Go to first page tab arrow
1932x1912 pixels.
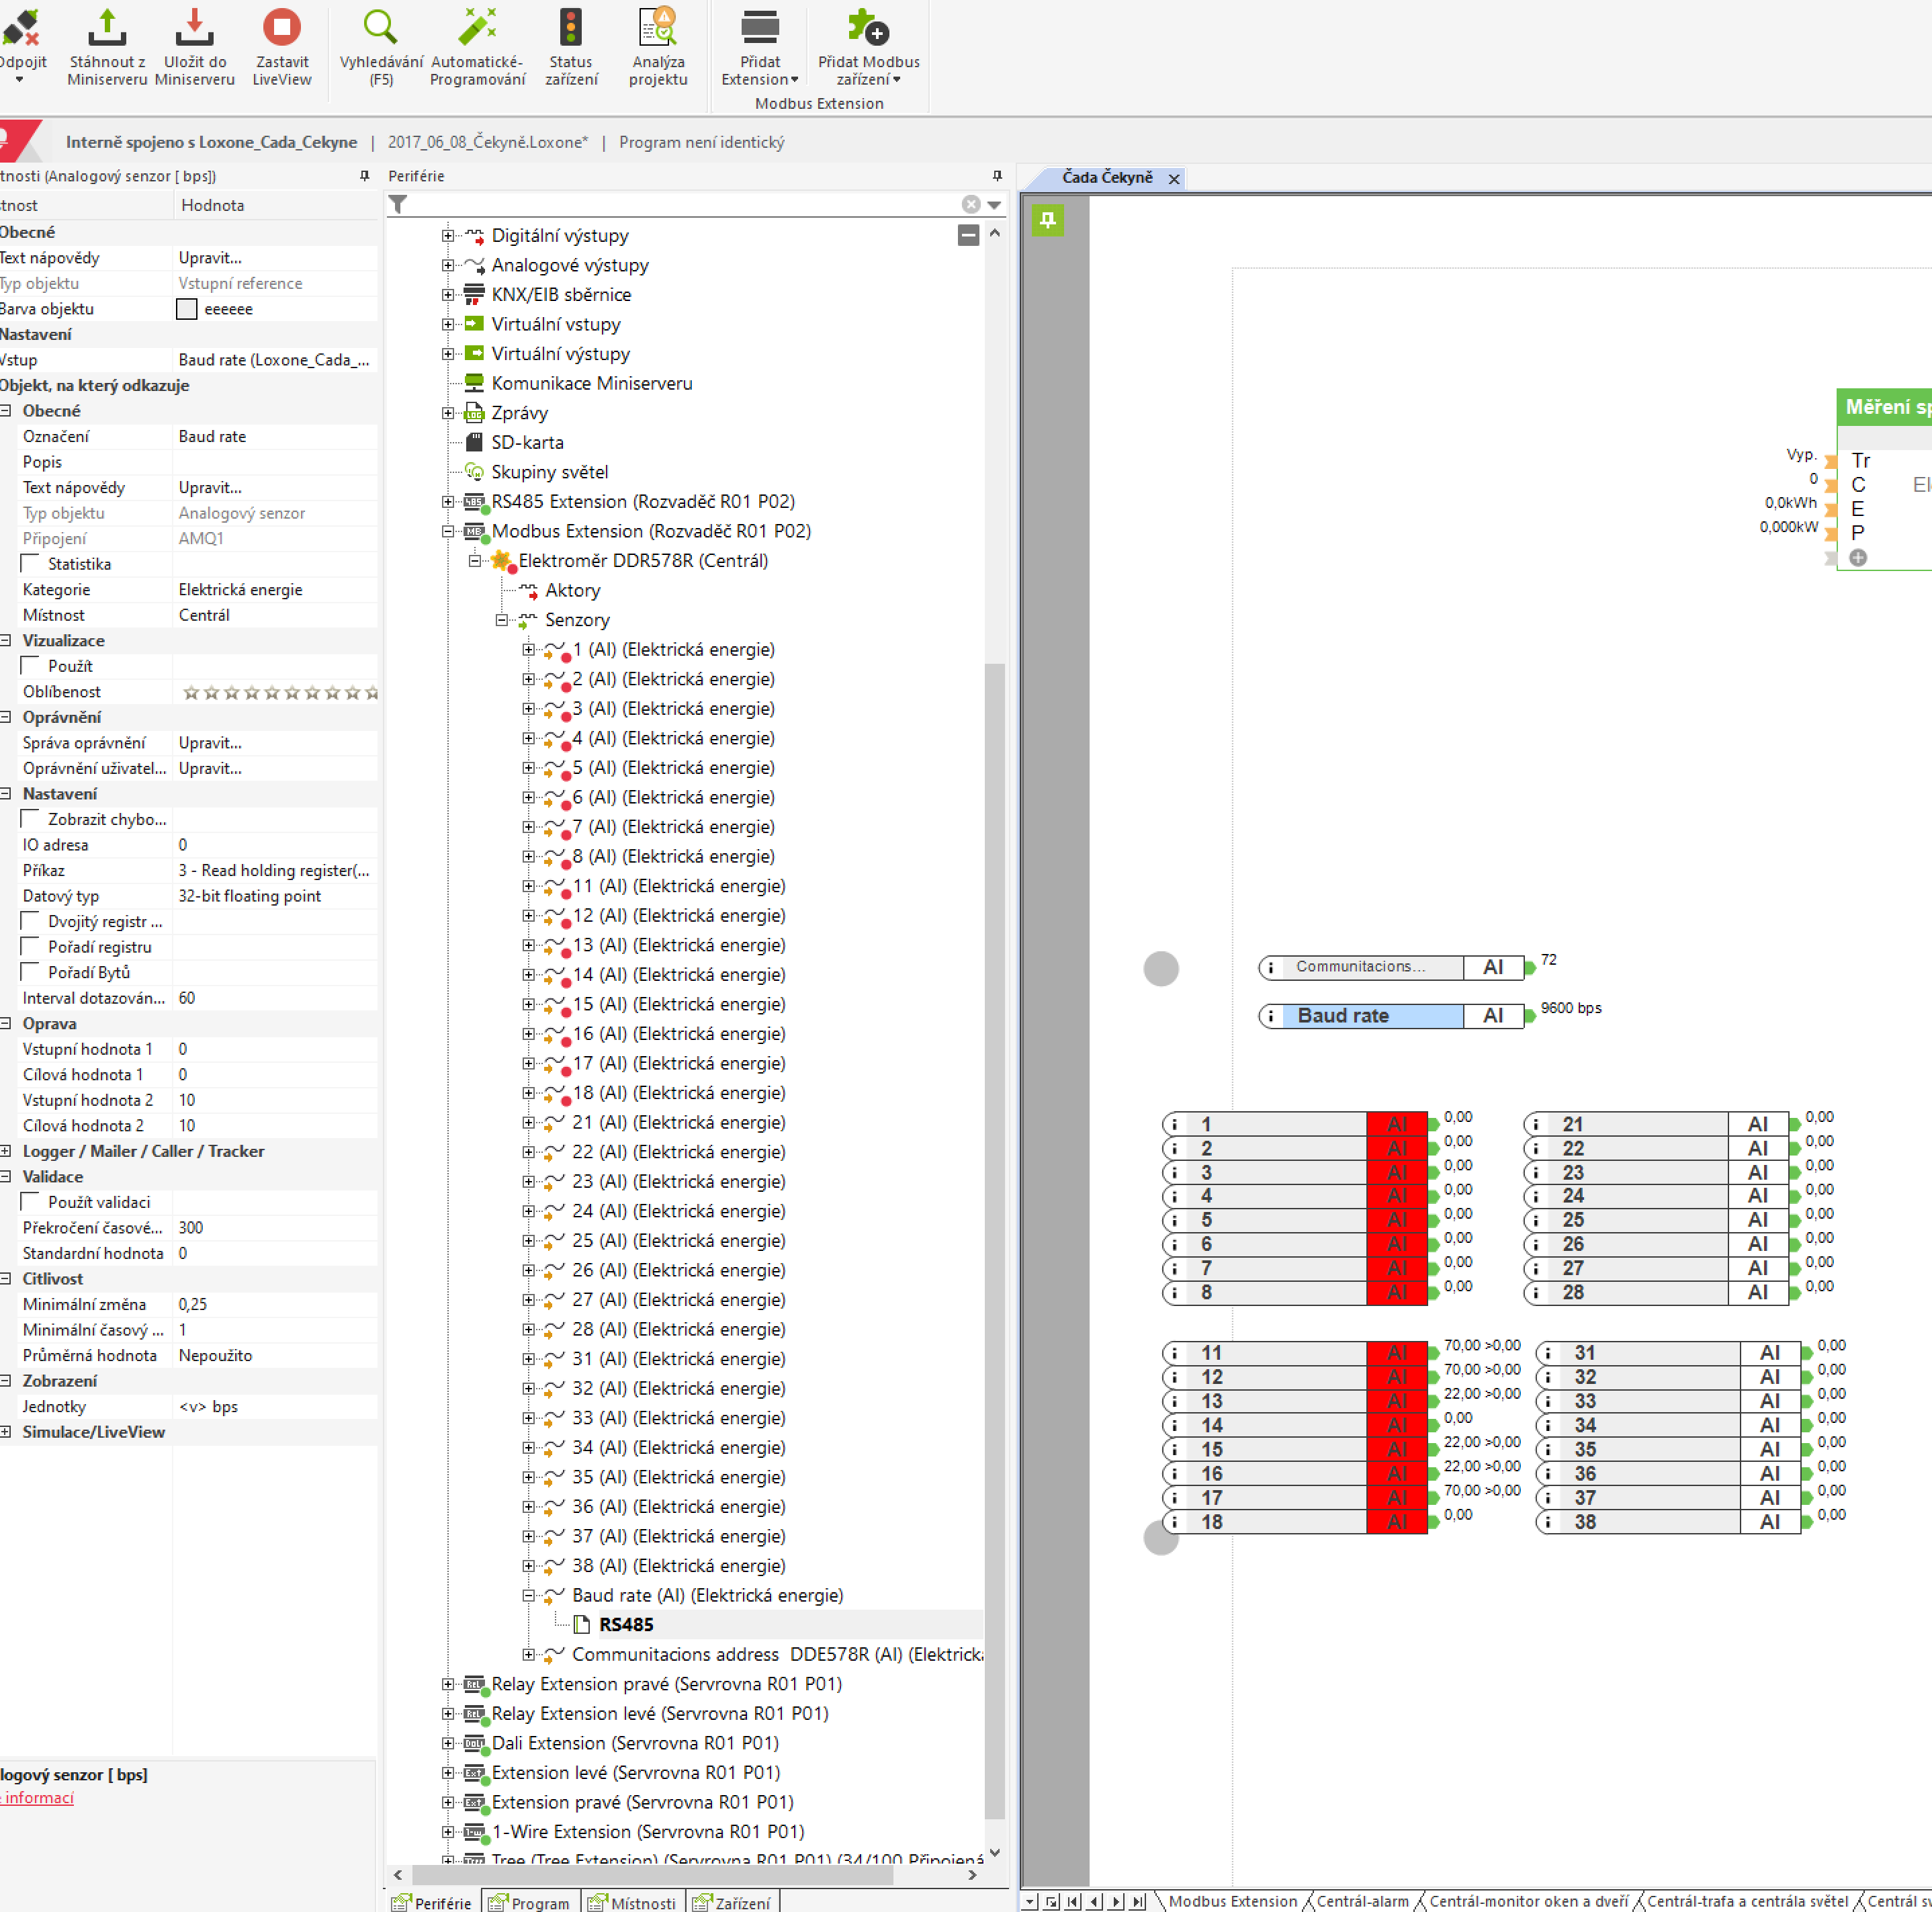tap(1073, 1902)
